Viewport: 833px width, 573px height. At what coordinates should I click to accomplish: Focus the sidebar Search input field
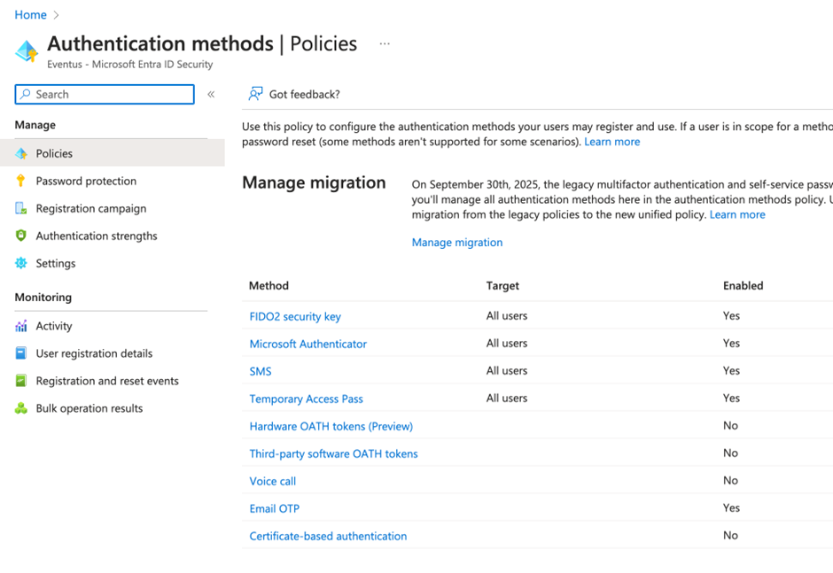tap(105, 94)
